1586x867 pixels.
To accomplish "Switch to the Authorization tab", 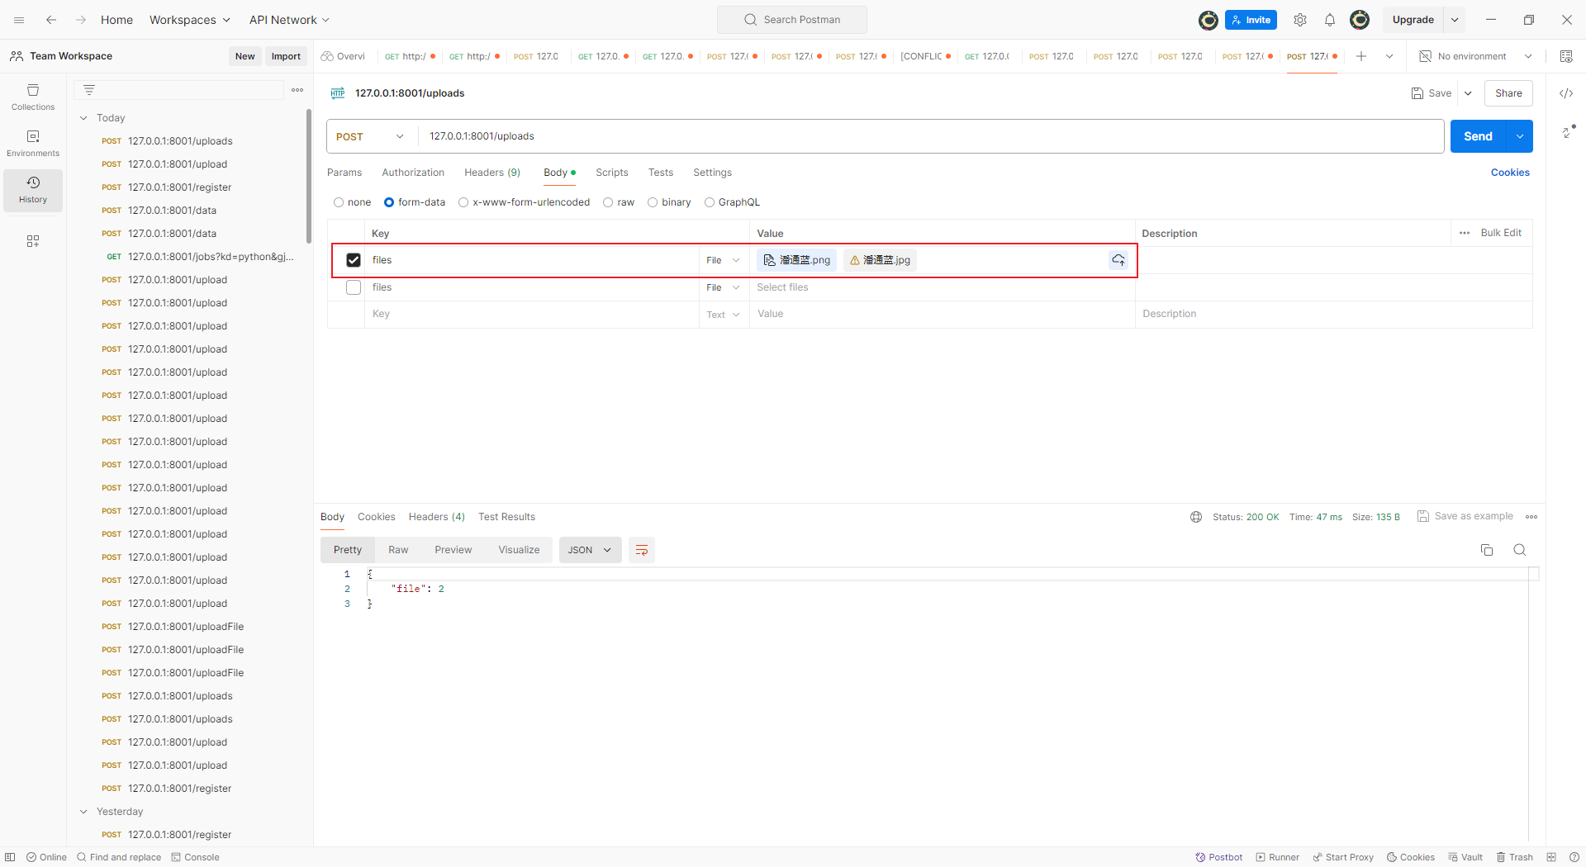I will [413, 173].
